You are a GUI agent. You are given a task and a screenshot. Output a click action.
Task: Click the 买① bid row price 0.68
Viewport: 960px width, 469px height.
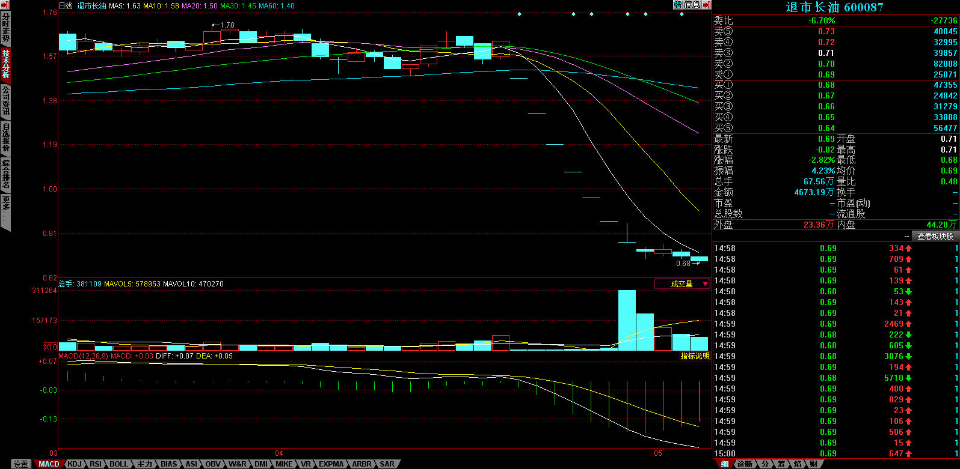826,85
